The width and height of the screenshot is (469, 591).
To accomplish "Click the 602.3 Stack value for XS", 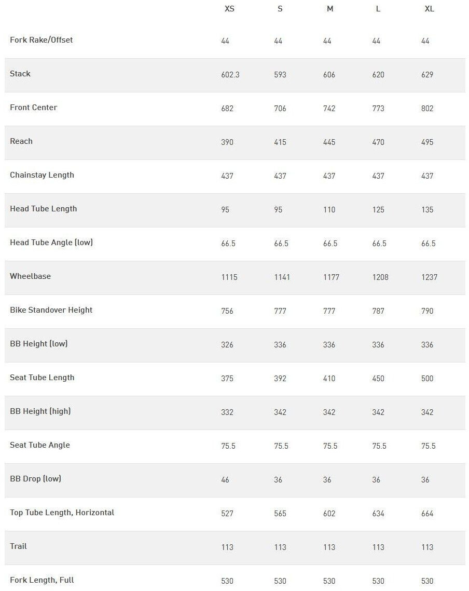I will [x=230, y=75].
